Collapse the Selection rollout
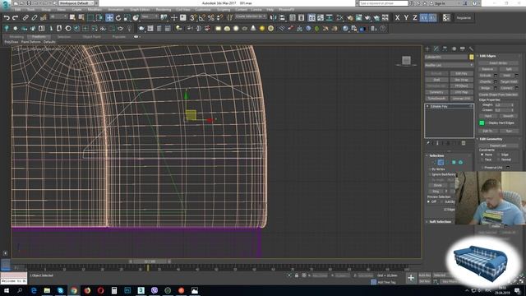 (x=436, y=155)
